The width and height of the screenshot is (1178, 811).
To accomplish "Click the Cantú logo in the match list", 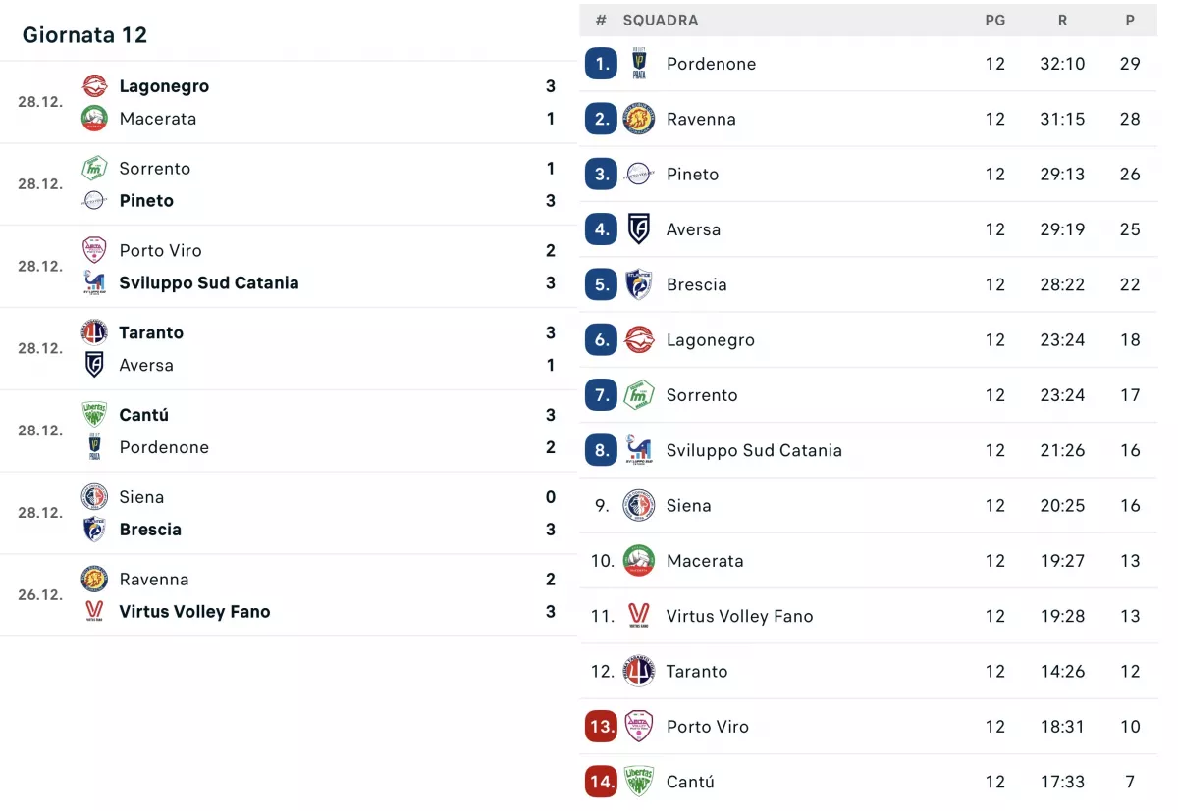I will [94, 415].
